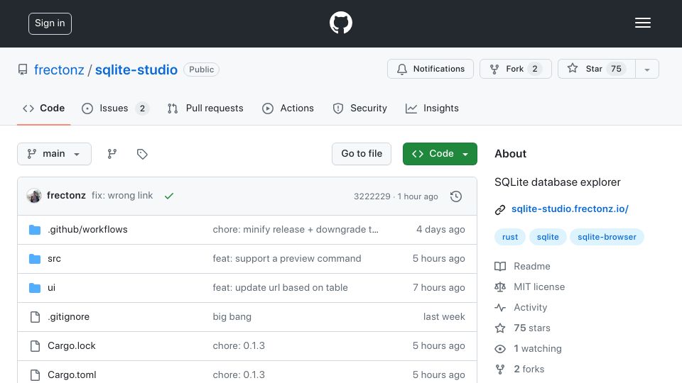The image size is (682, 383).
Task: Open the Cargo.toml file
Action: pos(72,374)
